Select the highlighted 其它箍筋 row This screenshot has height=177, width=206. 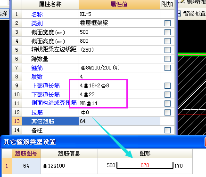(50, 121)
